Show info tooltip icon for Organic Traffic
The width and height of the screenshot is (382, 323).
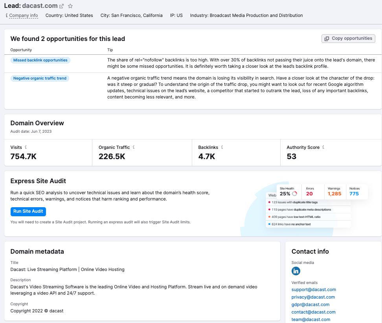[x=134, y=147]
